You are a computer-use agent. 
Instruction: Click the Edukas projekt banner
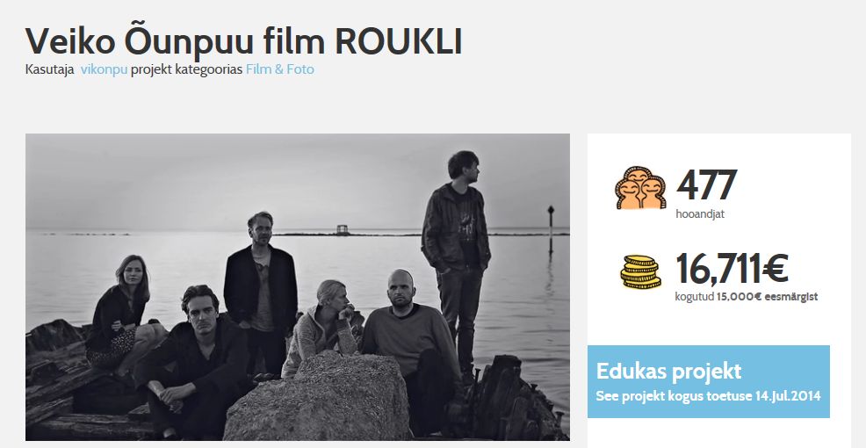[x=709, y=381]
